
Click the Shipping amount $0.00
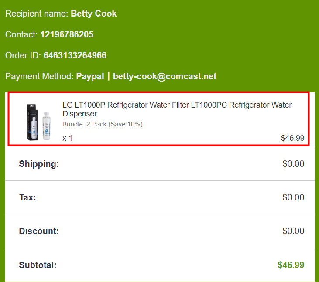click(293, 164)
